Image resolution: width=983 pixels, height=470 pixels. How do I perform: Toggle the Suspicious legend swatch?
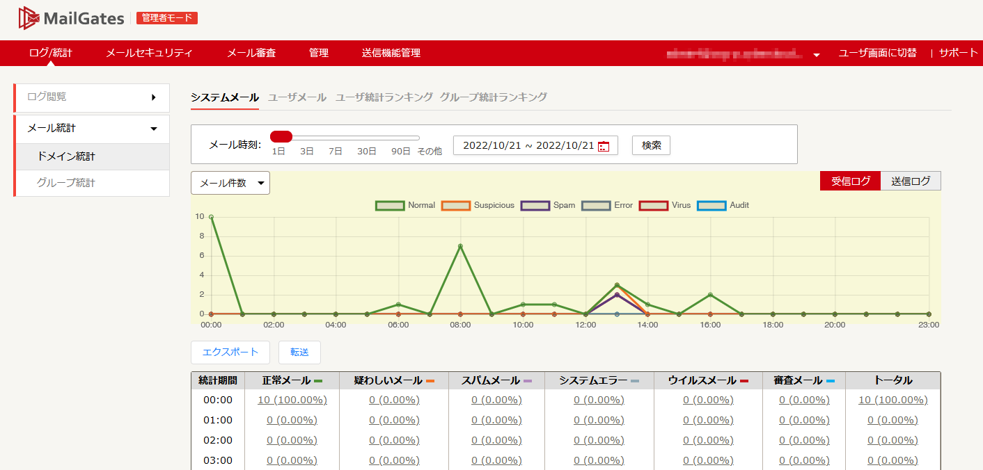pos(456,205)
